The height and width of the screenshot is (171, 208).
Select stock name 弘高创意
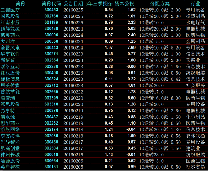tap(10, 148)
